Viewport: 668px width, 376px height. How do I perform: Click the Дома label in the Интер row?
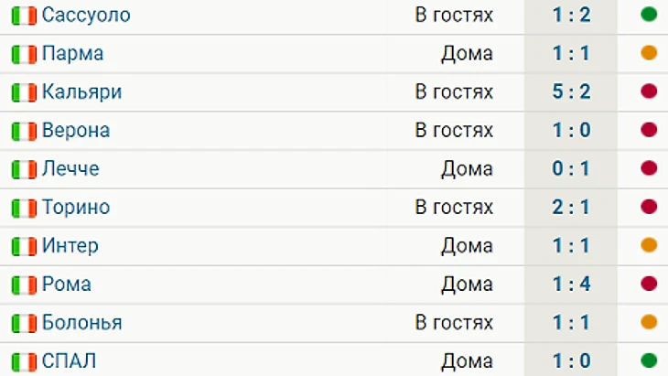coord(467,246)
